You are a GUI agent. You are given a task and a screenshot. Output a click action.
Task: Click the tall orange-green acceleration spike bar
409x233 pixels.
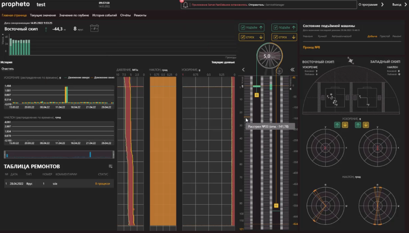(x=66, y=95)
